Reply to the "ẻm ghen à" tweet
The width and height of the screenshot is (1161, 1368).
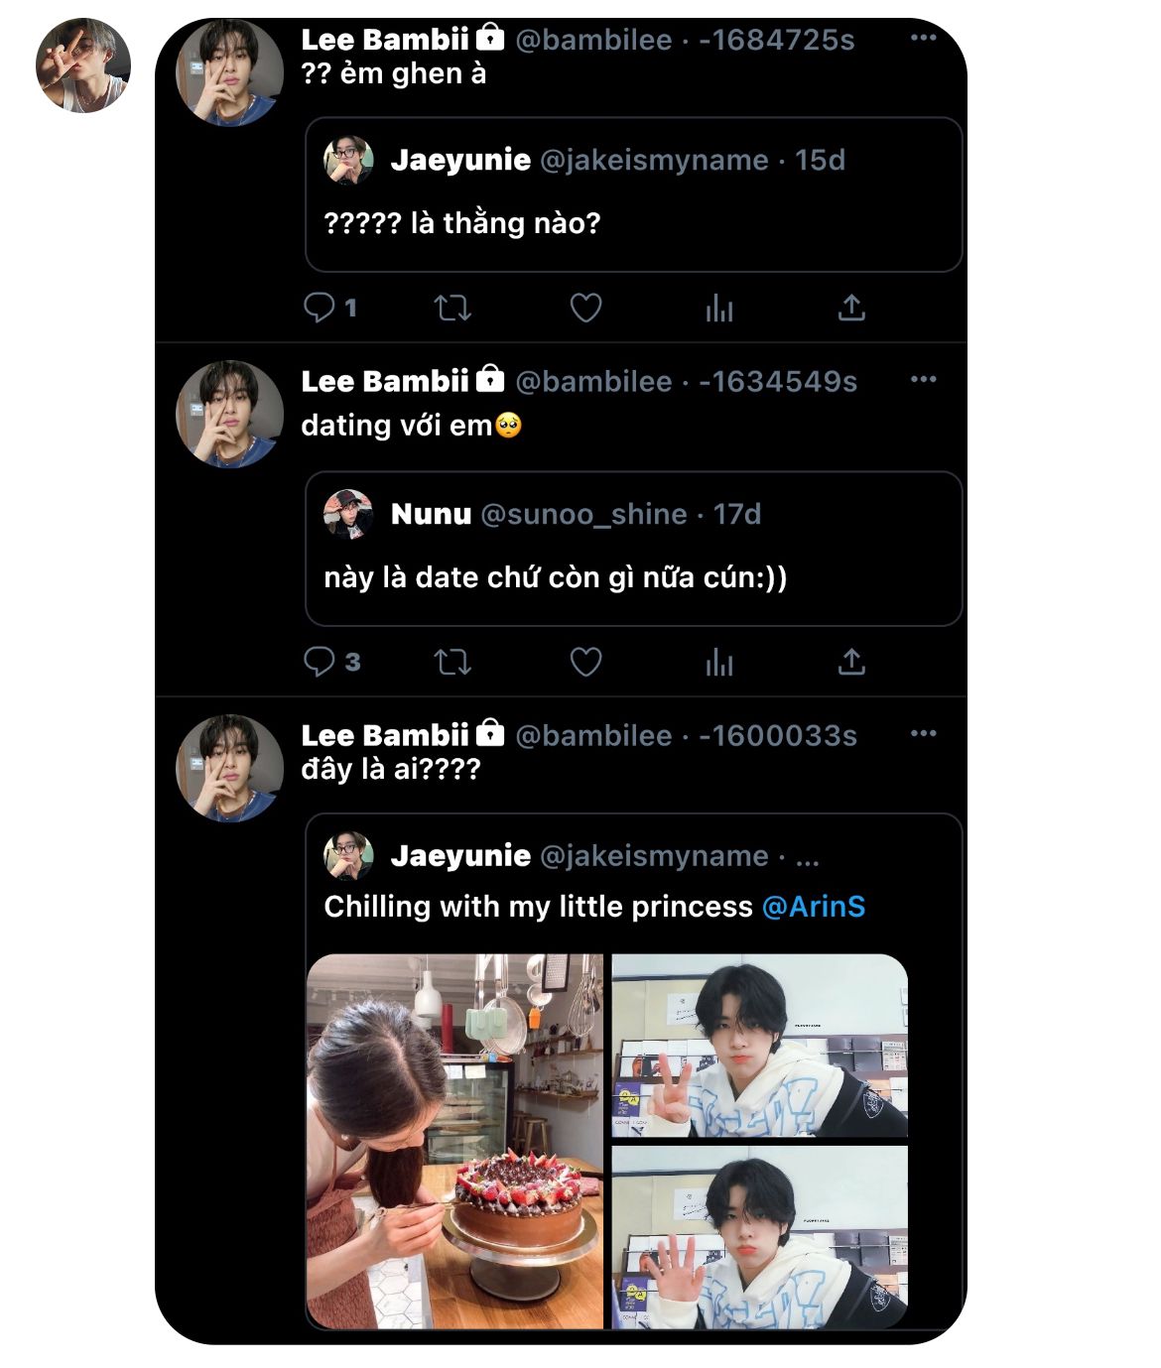pos(319,308)
